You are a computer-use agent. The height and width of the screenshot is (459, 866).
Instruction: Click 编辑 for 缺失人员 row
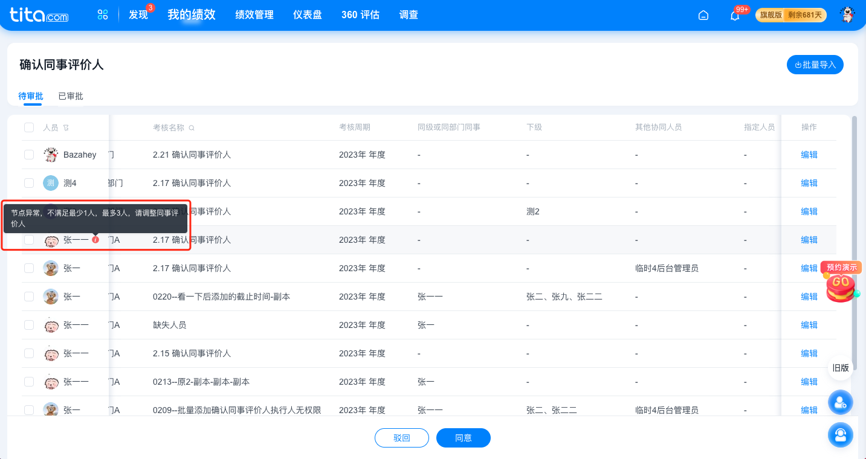809,325
